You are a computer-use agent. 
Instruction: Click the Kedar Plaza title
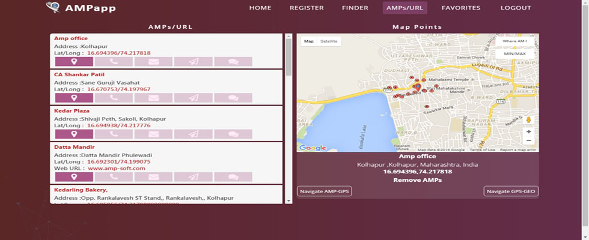click(72, 111)
